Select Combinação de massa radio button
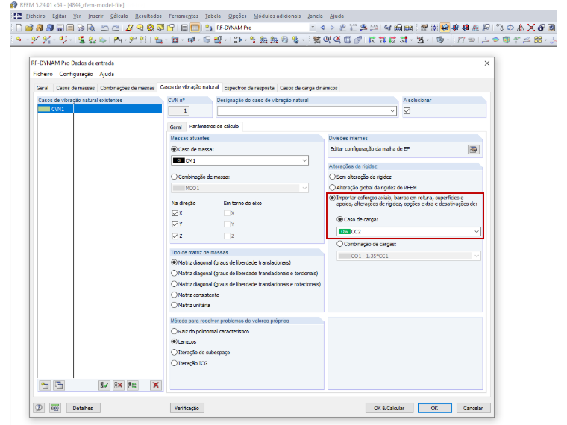 [175, 177]
